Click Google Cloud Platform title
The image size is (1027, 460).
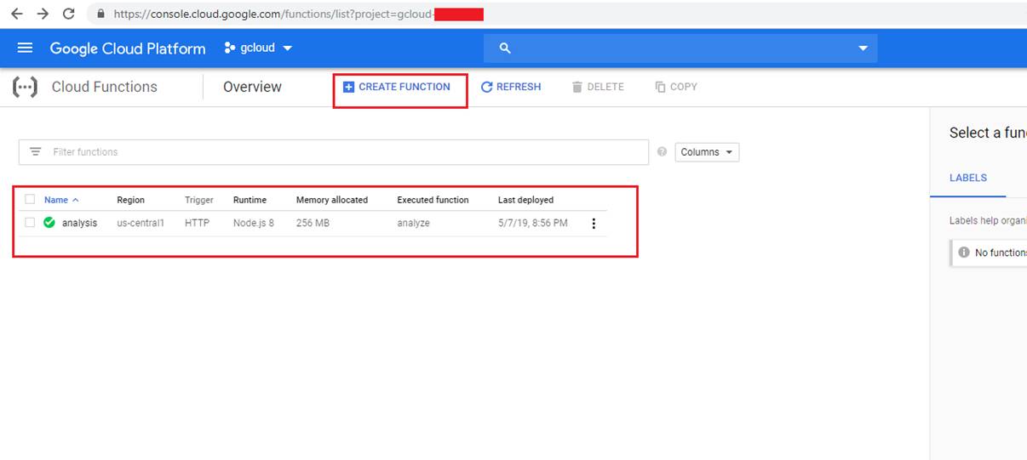(x=128, y=48)
